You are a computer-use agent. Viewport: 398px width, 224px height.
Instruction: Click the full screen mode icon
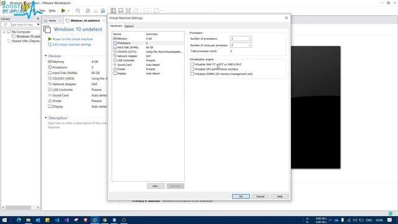(128, 11)
